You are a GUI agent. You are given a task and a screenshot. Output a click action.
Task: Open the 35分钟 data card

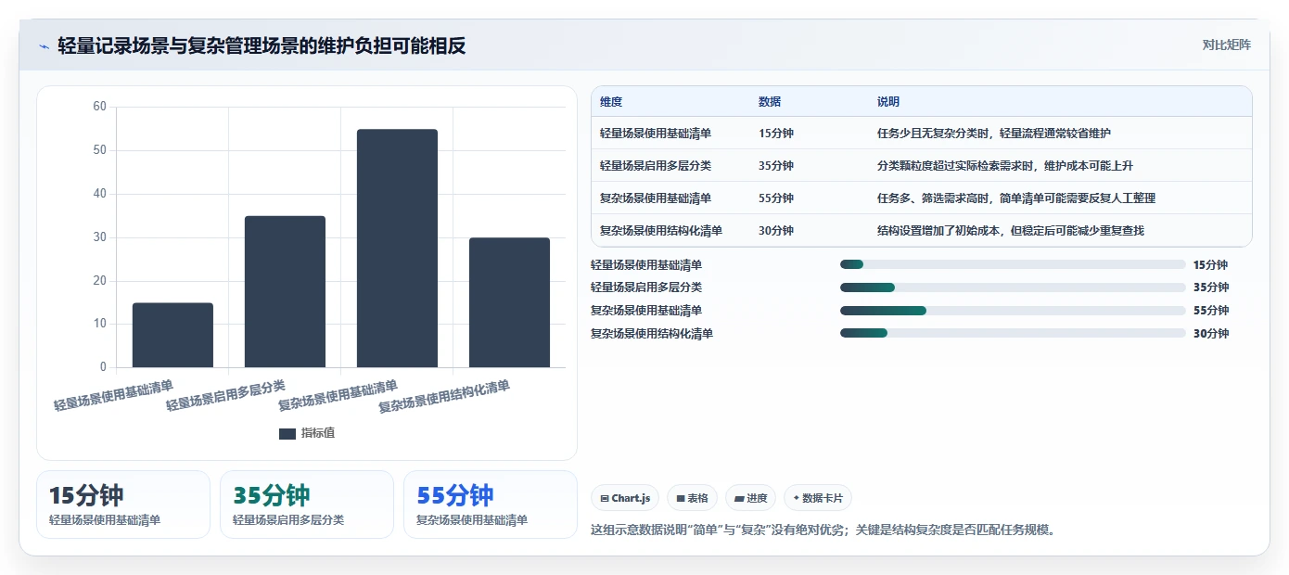(x=307, y=505)
